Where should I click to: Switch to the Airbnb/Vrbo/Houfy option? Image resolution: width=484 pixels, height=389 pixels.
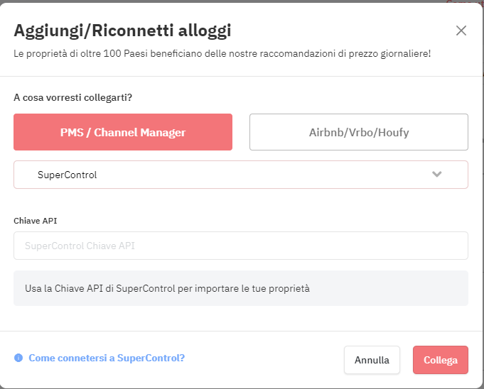pyautogui.click(x=358, y=132)
